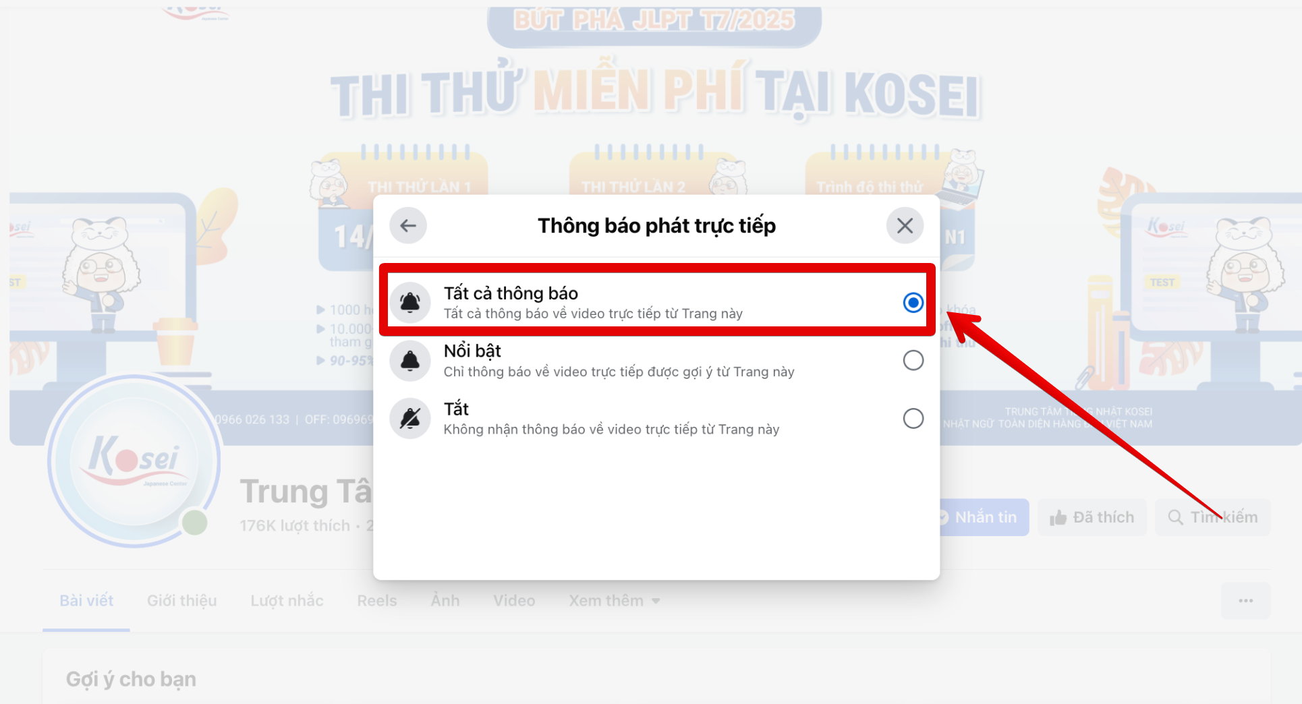Open the Giới thiệu tab
The width and height of the screenshot is (1302, 704).
pos(181,600)
